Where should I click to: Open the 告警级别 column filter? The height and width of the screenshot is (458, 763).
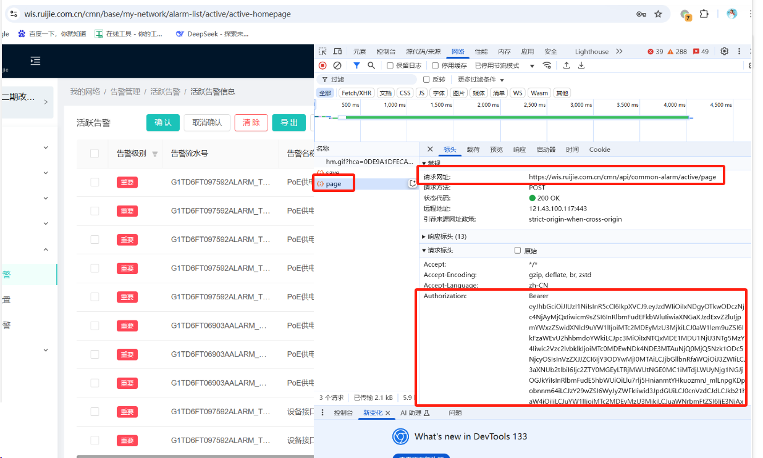[155, 154]
